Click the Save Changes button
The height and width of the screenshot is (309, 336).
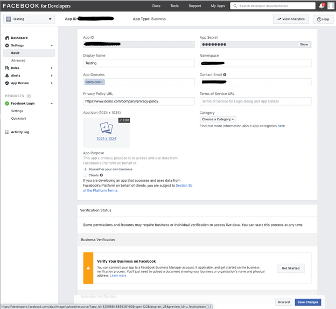pos(308,302)
